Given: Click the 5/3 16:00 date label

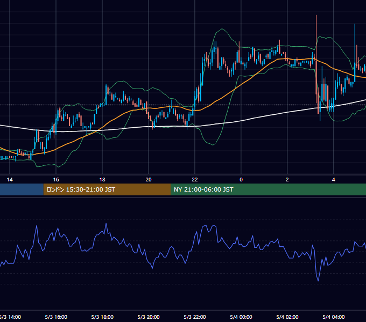Looking at the screenshot, I should 56,317.
